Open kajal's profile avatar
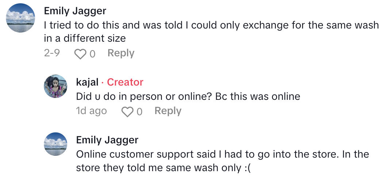This screenshot has height=177, width=385. click(x=56, y=86)
